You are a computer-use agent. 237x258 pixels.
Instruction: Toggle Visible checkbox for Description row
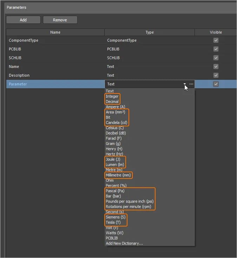point(216,75)
